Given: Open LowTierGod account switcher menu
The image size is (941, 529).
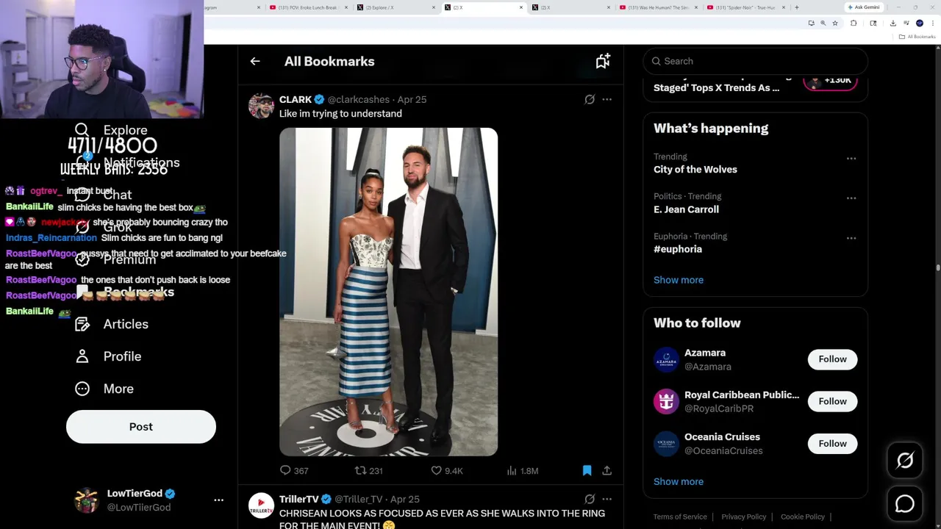Looking at the screenshot, I should pyautogui.click(x=218, y=500).
